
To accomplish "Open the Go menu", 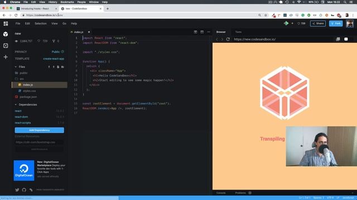I will [x=64, y=23].
